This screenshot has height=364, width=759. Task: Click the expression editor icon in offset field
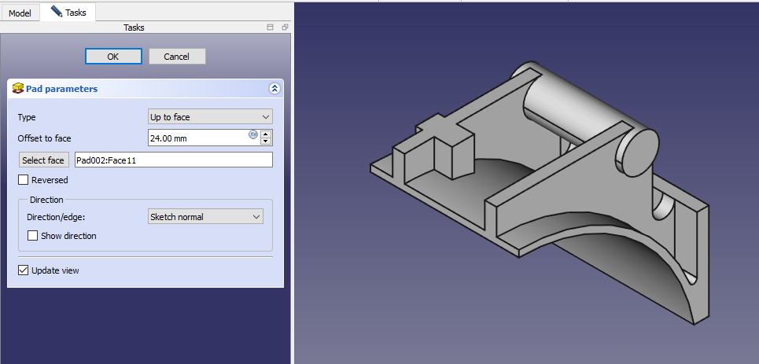point(253,134)
